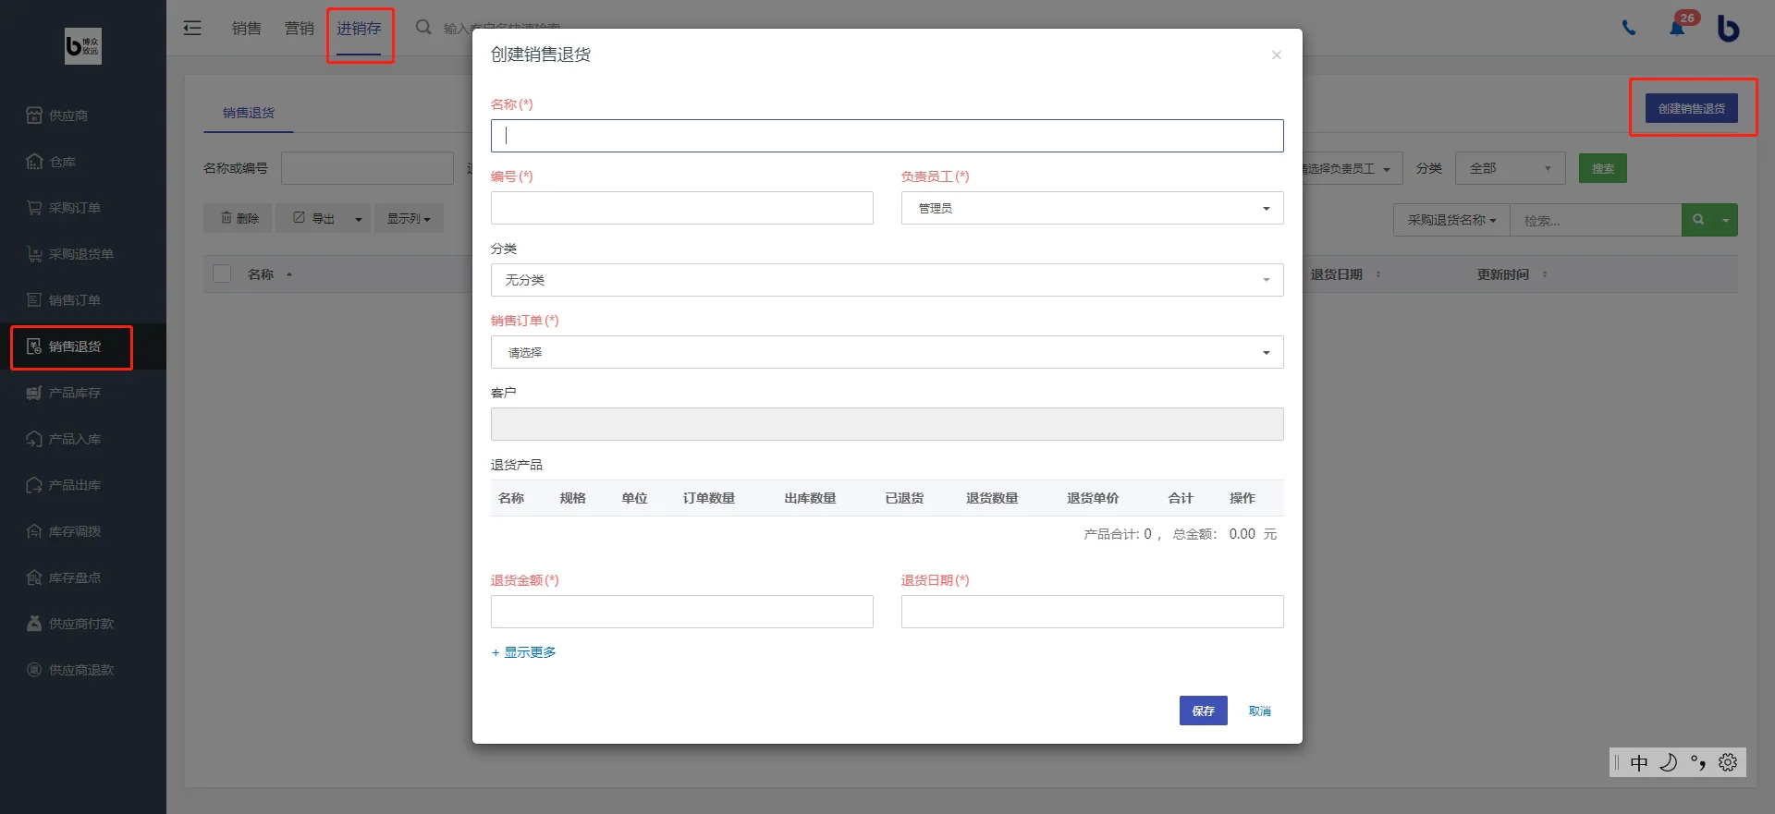Viewport: 1775px width, 814px height.
Task: Expand the 导出 dropdown arrow
Action: pos(358,219)
